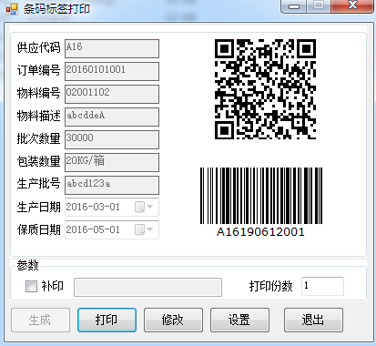Click the 打印份数 label
376x346 pixels.
pyautogui.click(x=270, y=286)
